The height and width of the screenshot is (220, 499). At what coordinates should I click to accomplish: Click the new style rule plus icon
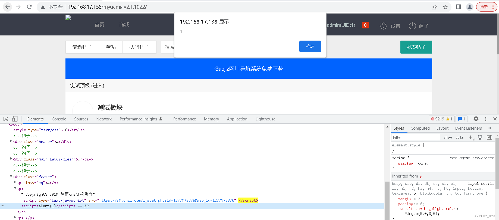point(471,137)
